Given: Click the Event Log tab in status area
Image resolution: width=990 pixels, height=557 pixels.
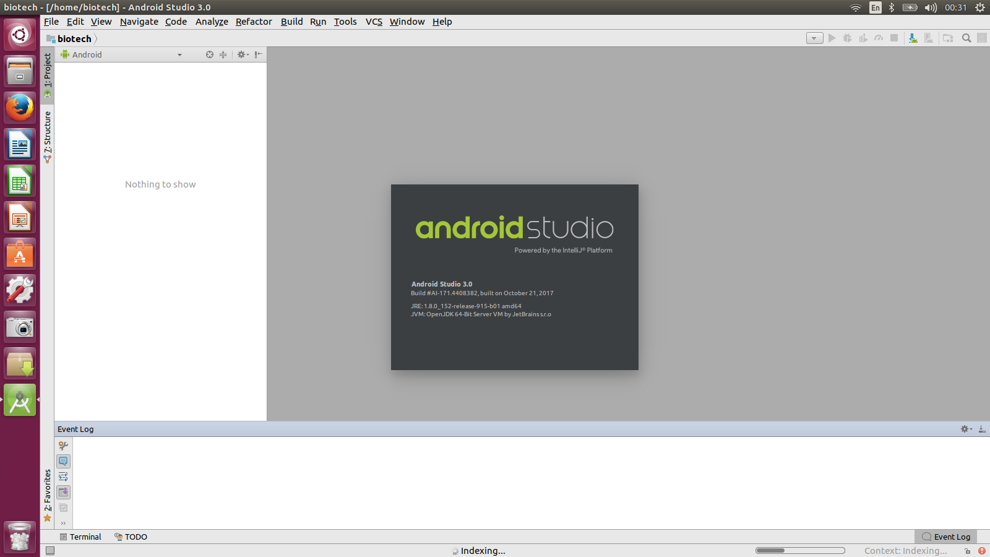Looking at the screenshot, I should click(x=946, y=537).
